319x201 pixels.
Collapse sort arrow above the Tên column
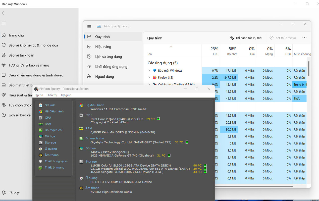coord(171,46)
